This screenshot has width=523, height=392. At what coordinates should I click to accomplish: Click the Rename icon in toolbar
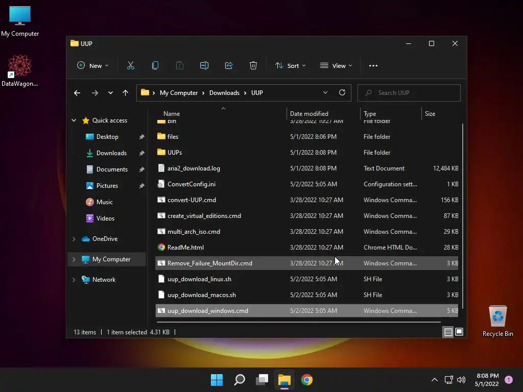[x=204, y=66]
